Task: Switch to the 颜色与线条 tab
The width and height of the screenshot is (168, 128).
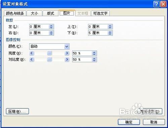Action: tap(15, 13)
